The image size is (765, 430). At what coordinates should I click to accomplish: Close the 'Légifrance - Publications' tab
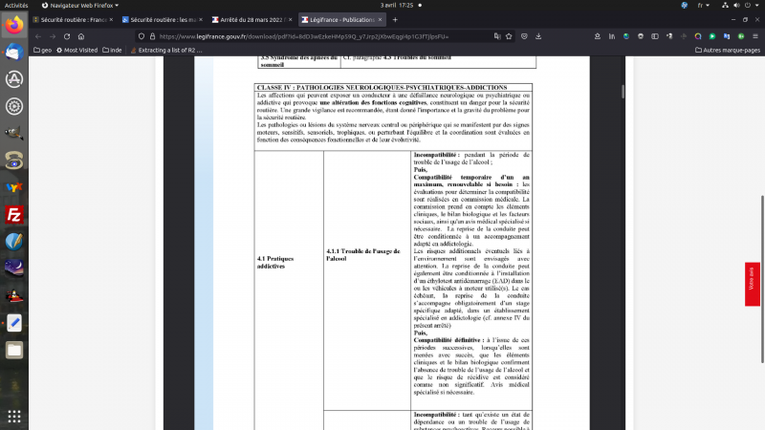pyautogui.click(x=380, y=20)
